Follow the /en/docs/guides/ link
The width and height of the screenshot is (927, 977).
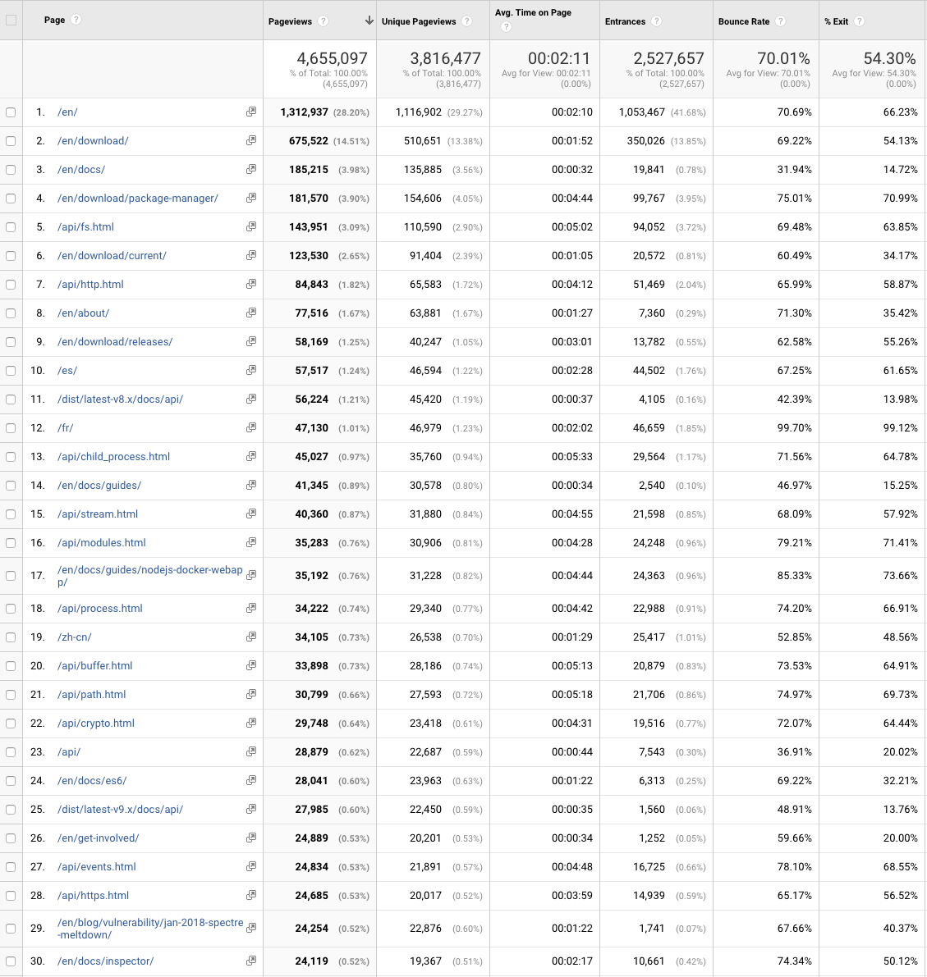click(99, 485)
